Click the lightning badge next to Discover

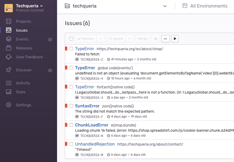point(50,70)
